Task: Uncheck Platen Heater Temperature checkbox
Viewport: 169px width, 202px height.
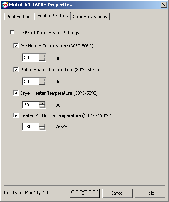Action: [16, 70]
